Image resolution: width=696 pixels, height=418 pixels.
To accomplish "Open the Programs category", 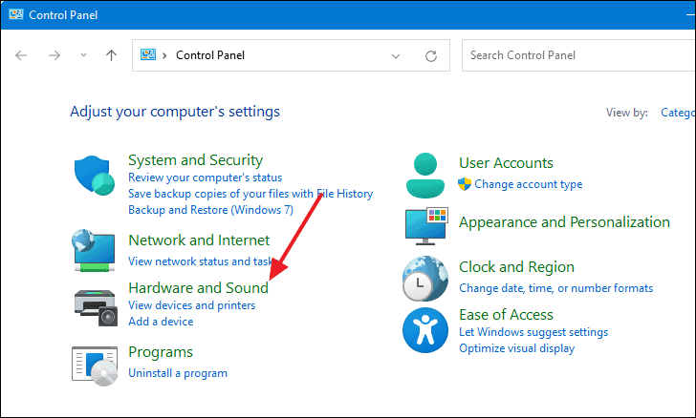I will coord(161,352).
